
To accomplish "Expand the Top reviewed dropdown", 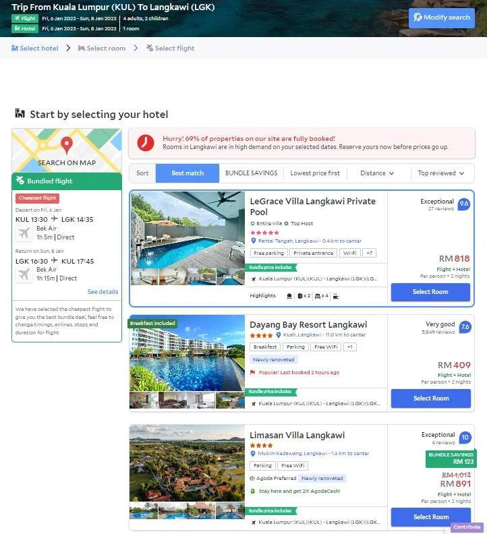I will point(441,173).
